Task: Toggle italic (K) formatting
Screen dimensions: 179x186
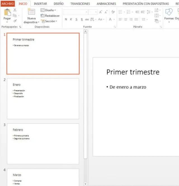Action: 71,19
